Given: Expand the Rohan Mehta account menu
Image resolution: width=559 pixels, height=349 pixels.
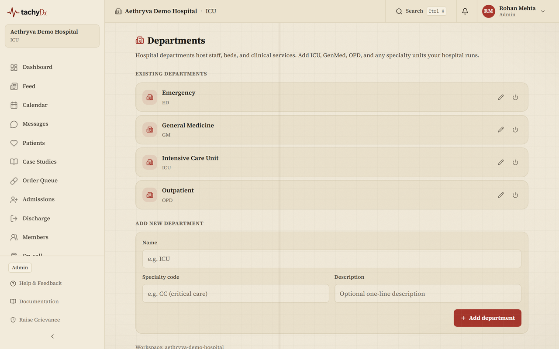Looking at the screenshot, I should pyautogui.click(x=514, y=11).
